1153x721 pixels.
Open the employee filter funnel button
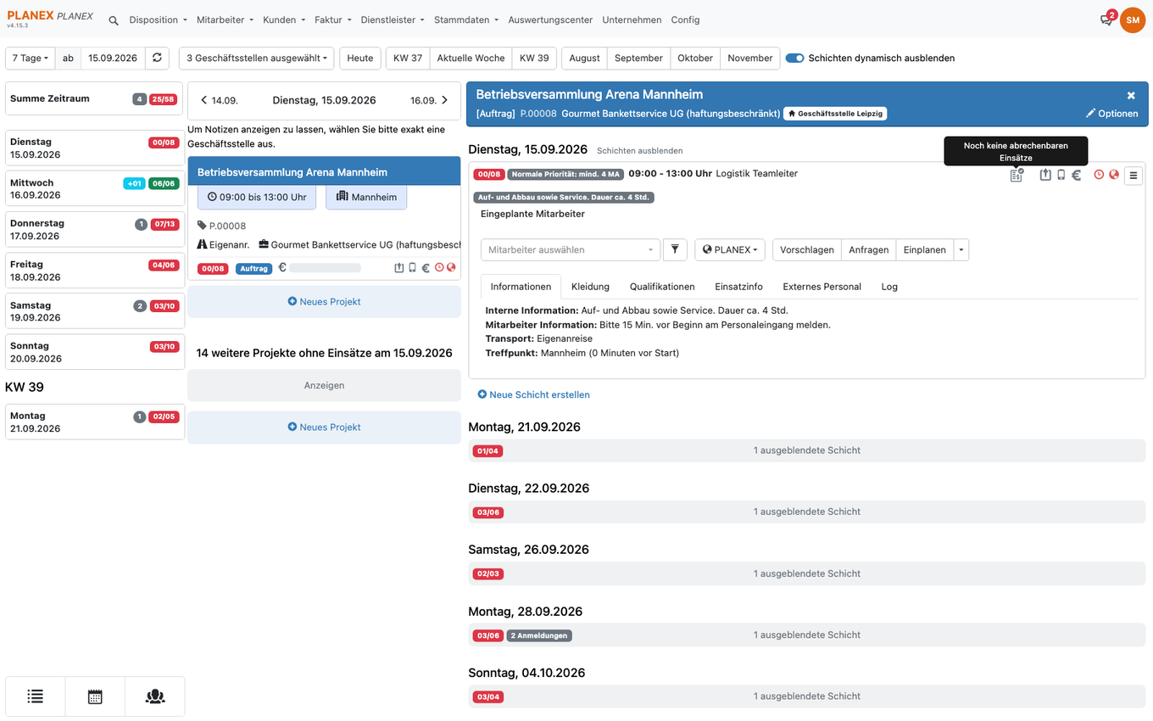(x=675, y=249)
